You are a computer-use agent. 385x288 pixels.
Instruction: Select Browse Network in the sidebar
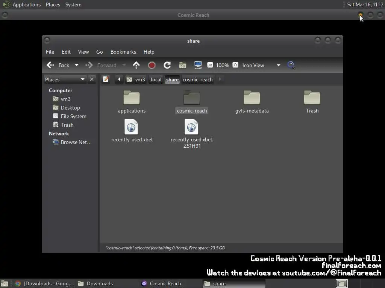(x=73, y=142)
